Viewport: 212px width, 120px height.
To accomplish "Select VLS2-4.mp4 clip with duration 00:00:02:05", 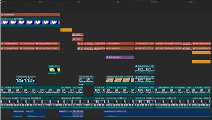I will coord(40,103).
